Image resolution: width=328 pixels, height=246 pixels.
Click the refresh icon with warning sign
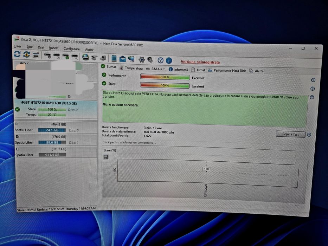27,54
